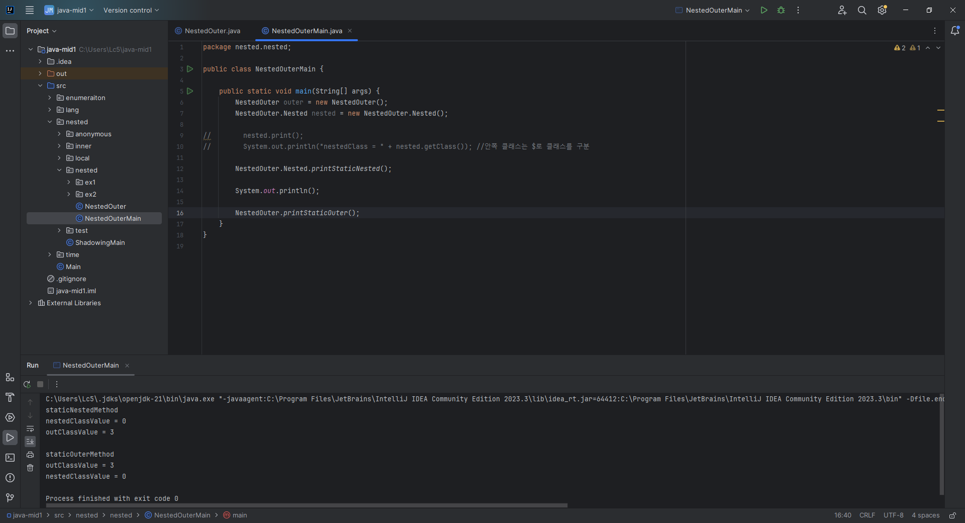Screen dimensions: 965x523
Task: Open Run panel more options
Action: pos(57,384)
